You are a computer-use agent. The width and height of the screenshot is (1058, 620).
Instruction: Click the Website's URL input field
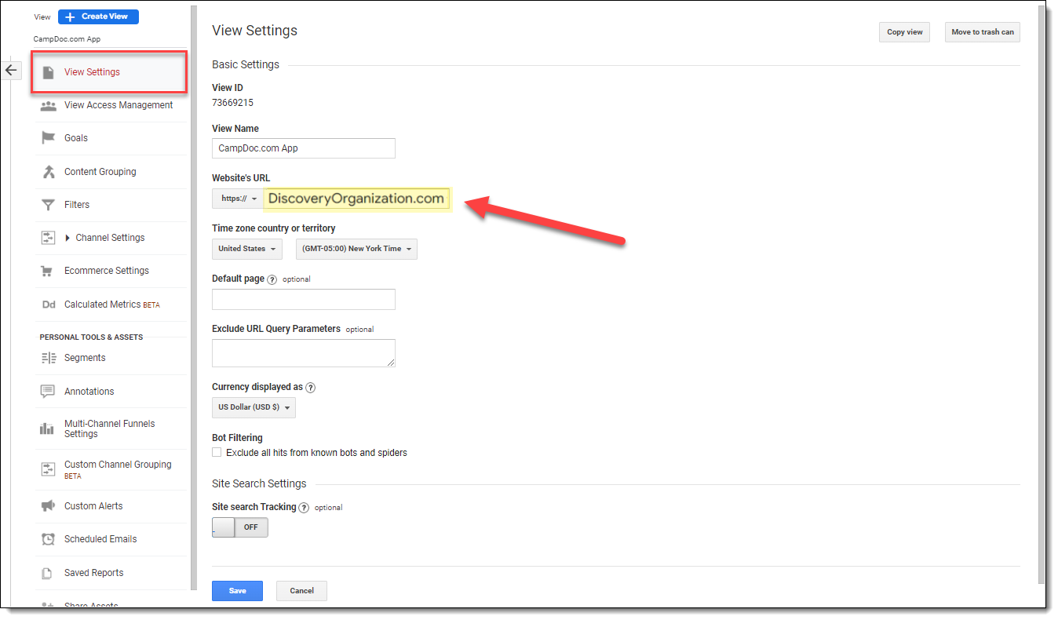[357, 199]
